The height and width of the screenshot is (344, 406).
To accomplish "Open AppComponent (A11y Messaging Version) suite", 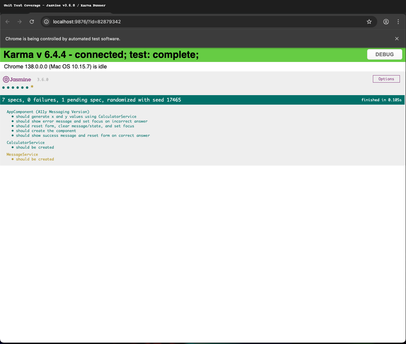I will tap(48, 112).
